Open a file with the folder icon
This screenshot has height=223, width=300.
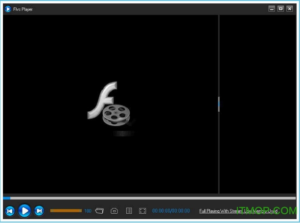tap(99, 211)
